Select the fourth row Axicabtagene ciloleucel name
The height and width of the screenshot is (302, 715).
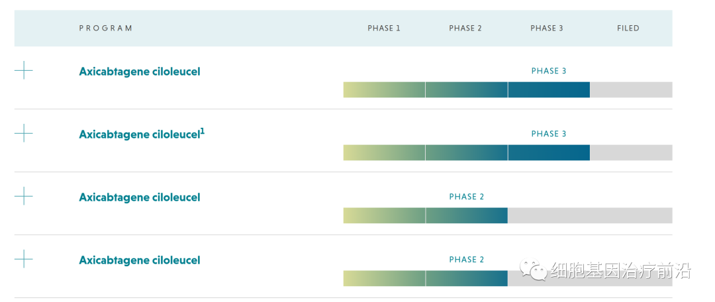tap(139, 260)
